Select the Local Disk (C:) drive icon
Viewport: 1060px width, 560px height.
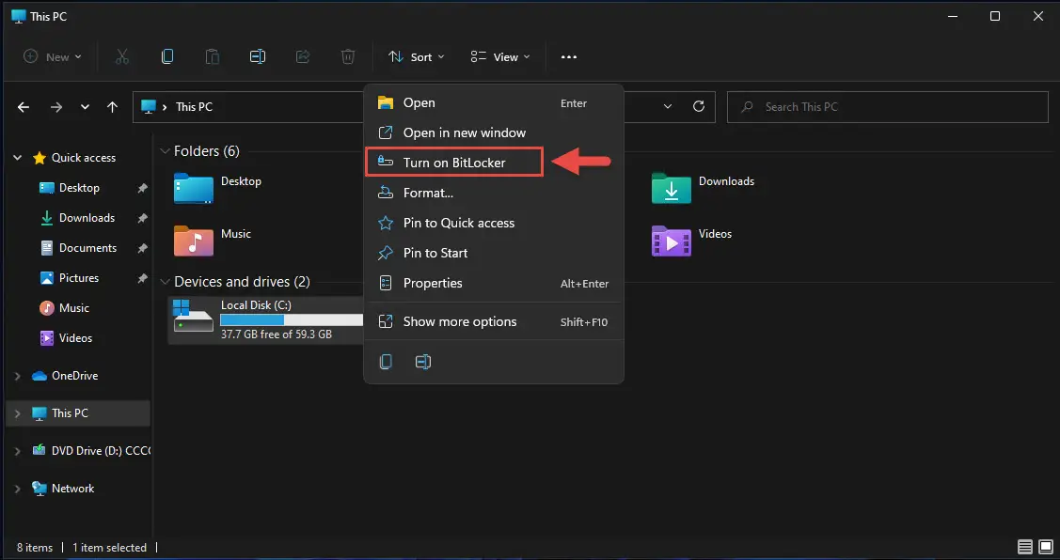coord(194,316)
